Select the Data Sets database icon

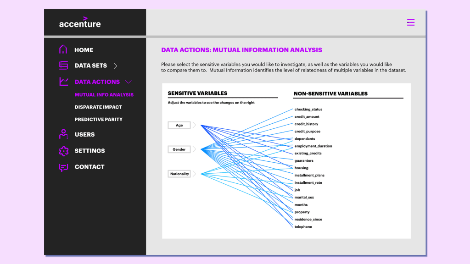[x=62, y=66]
